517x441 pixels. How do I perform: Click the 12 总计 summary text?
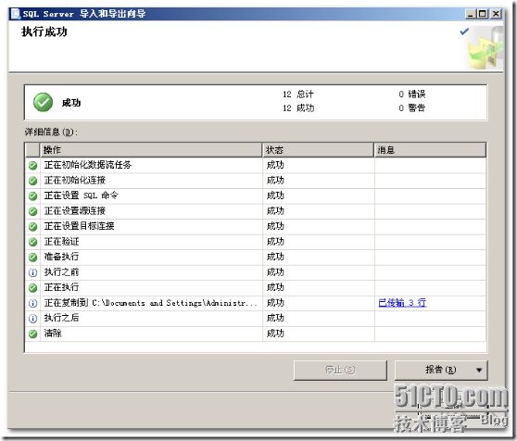[298, 94]
